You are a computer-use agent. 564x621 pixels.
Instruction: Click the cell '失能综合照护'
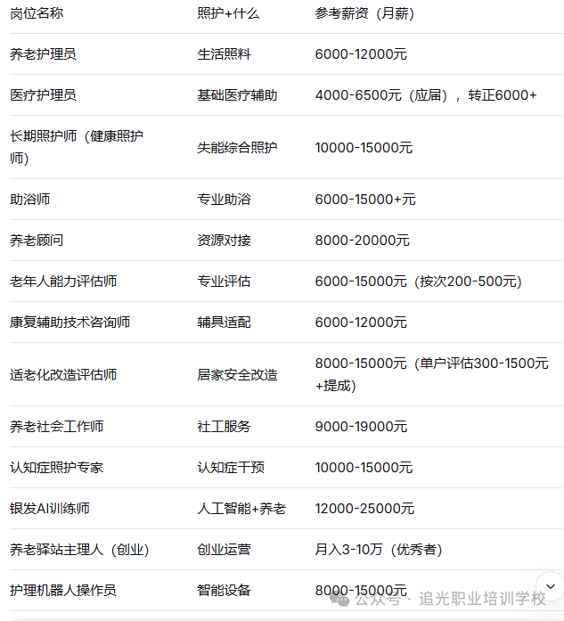[x=237, y=147]
